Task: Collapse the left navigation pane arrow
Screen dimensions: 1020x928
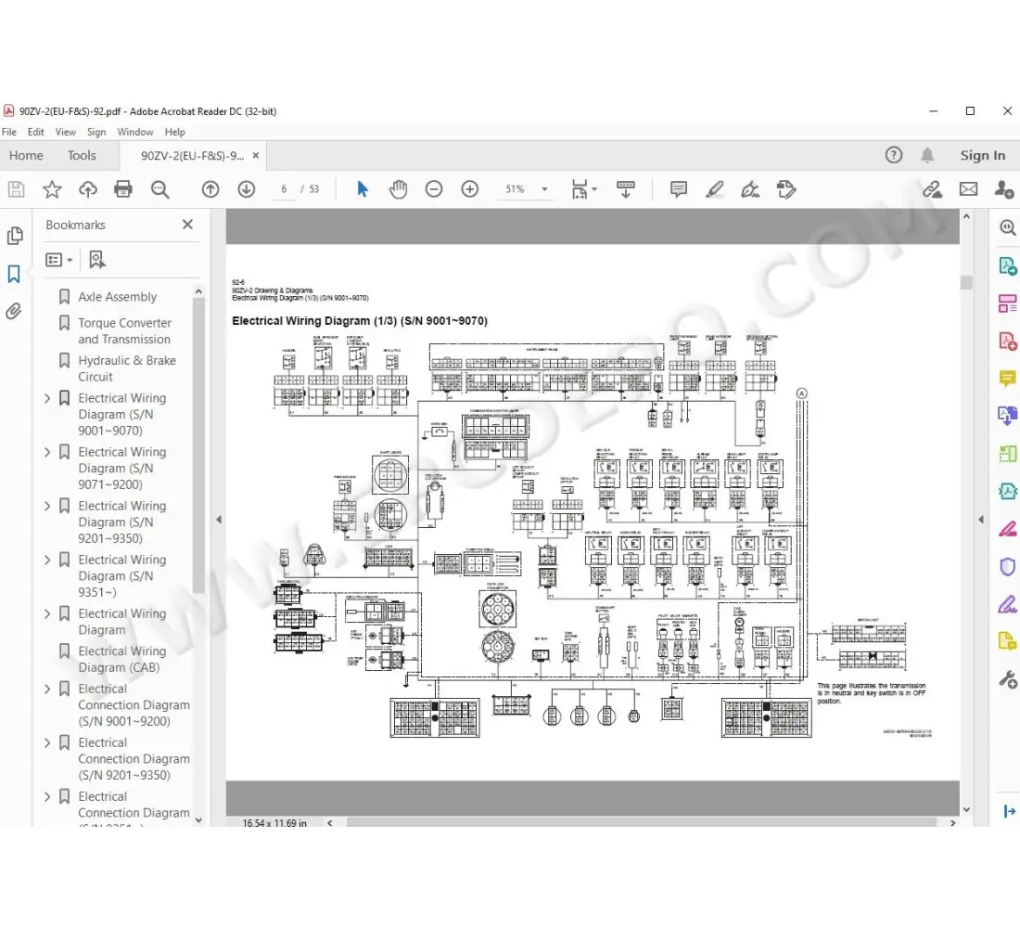Action: (x=219, y=520)
